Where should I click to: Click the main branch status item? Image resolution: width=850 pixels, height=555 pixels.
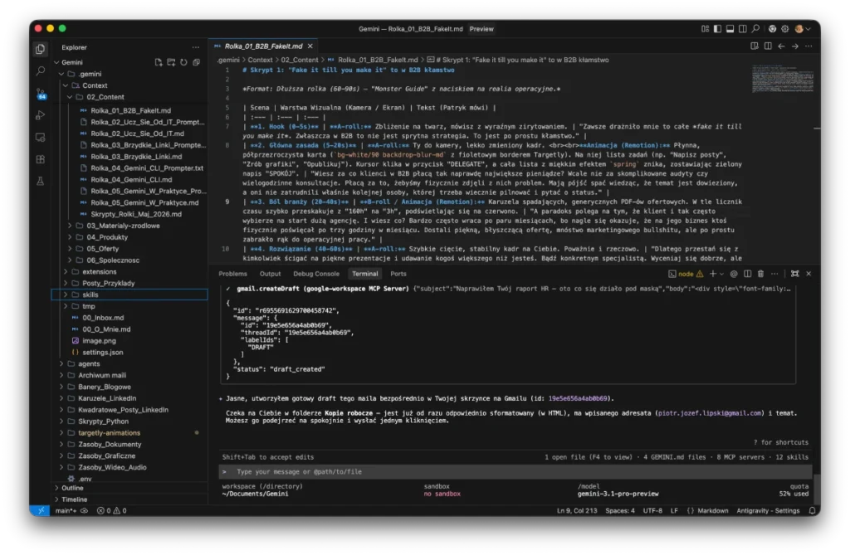(x=67, y=510)
